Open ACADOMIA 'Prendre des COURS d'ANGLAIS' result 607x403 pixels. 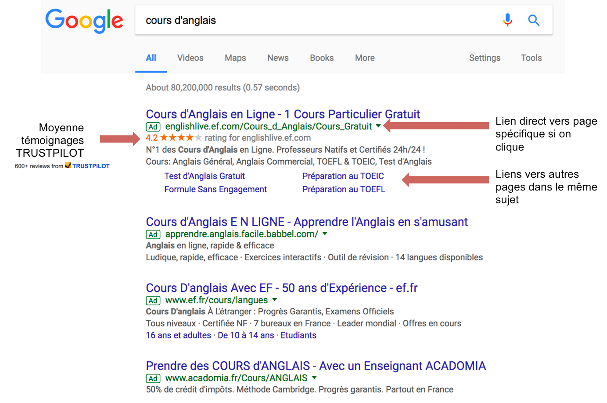click(316, 366)
